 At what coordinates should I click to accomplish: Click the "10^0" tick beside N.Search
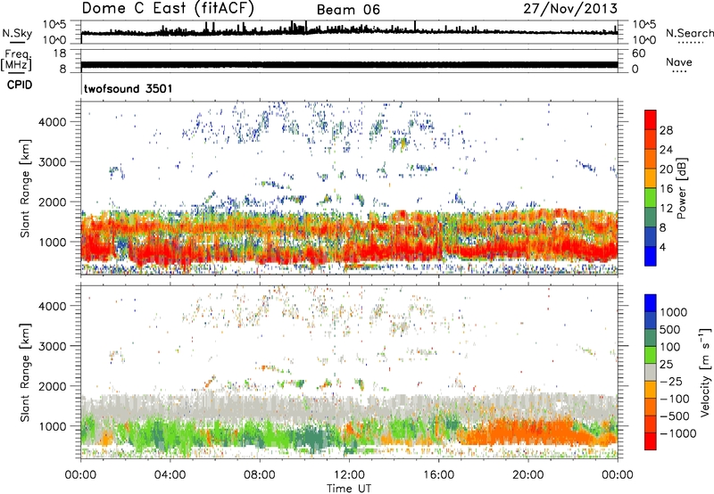coord(644,40)
